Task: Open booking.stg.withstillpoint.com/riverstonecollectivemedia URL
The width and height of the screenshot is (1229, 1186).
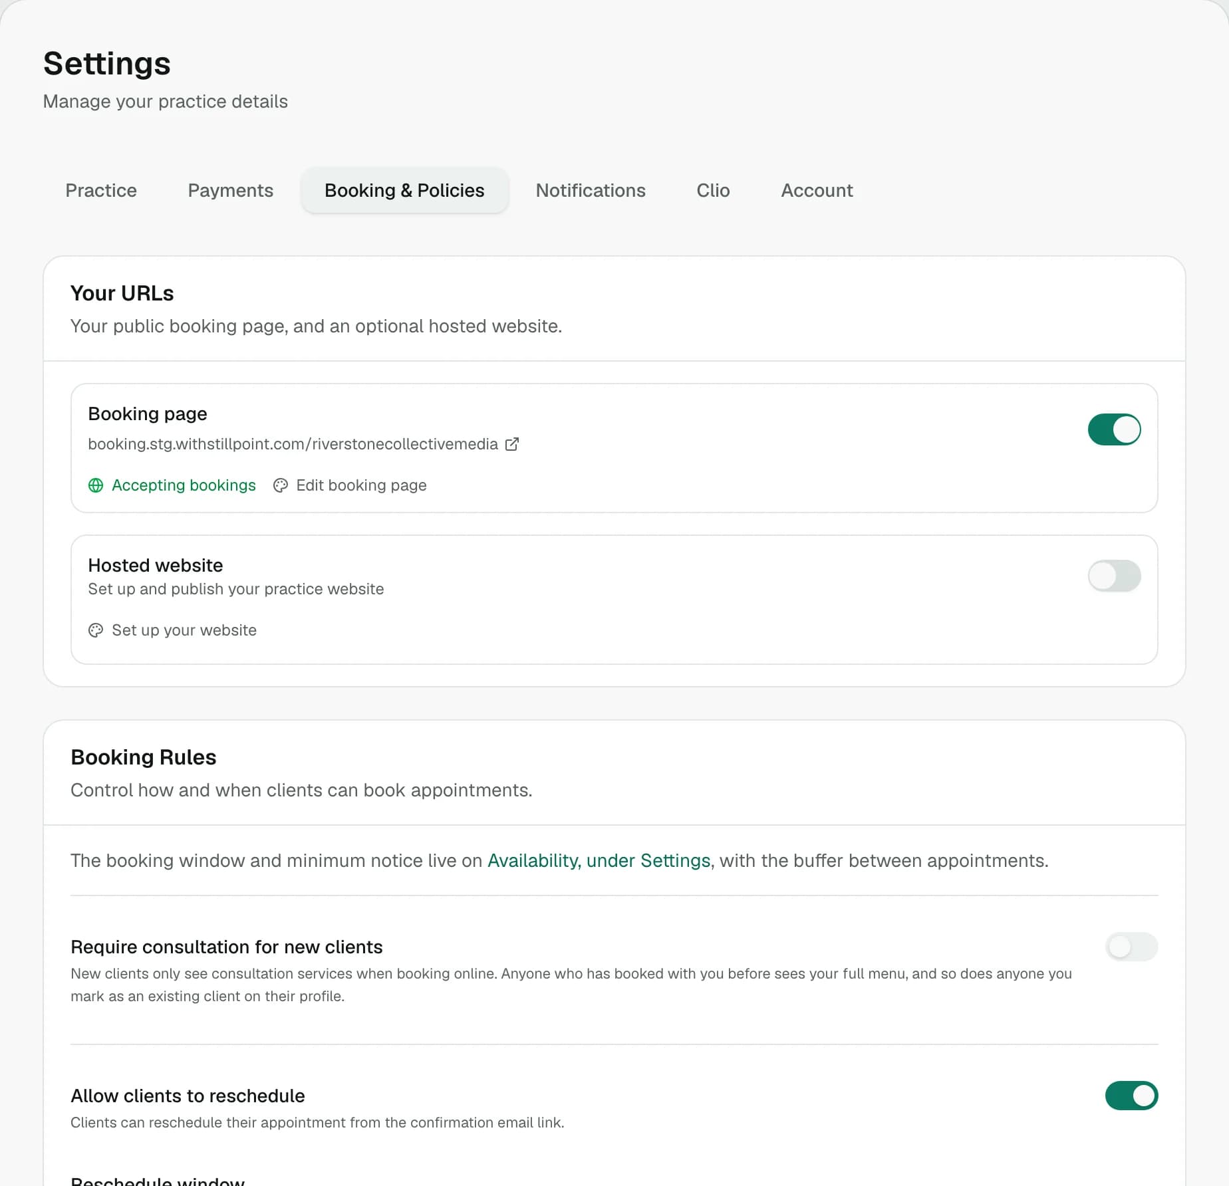Action: pos(293,444)
